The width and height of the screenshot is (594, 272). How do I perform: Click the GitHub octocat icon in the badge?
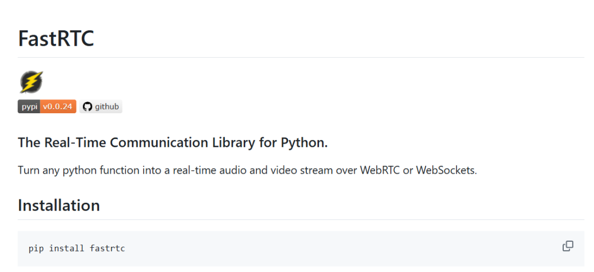87,107
